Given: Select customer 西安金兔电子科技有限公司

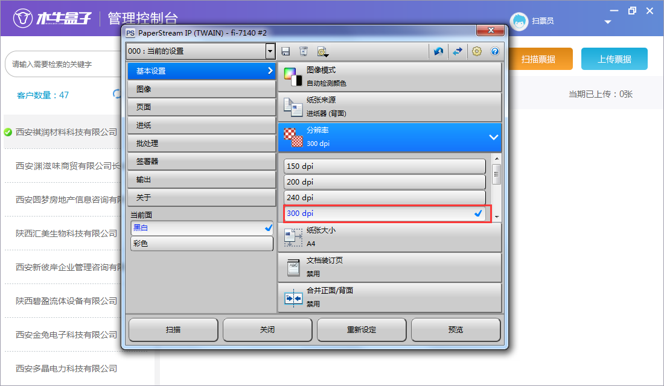Looking at the screenshot, I should click(66, 335).
